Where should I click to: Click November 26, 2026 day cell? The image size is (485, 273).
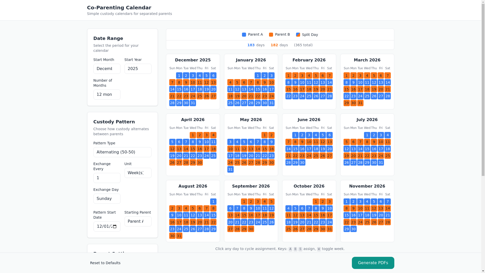[374, 222]
